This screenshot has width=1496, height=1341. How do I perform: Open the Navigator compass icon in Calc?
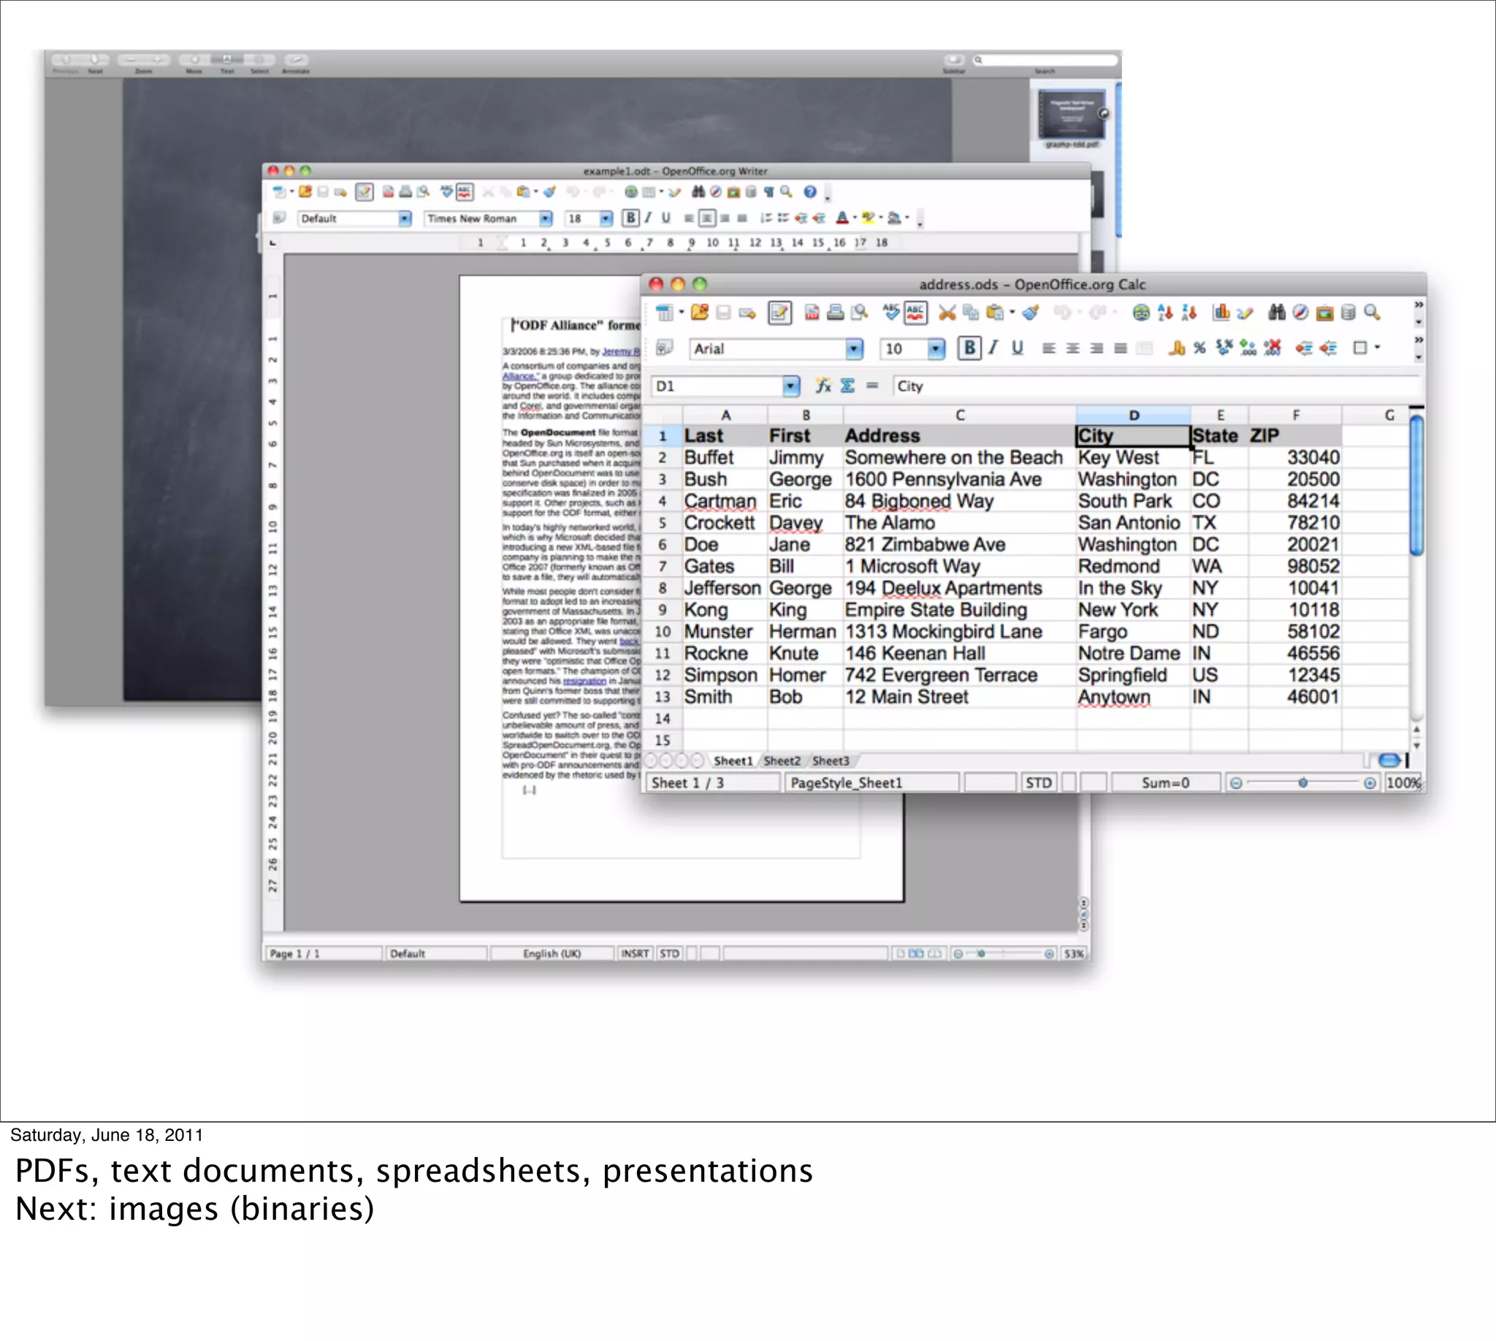[1301, 313]
